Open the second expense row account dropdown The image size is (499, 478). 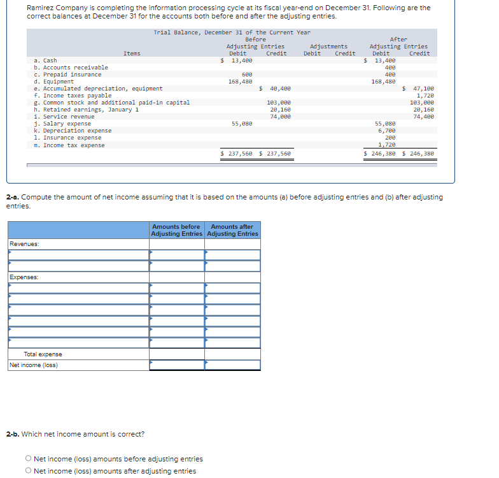(x=79, y=299)
